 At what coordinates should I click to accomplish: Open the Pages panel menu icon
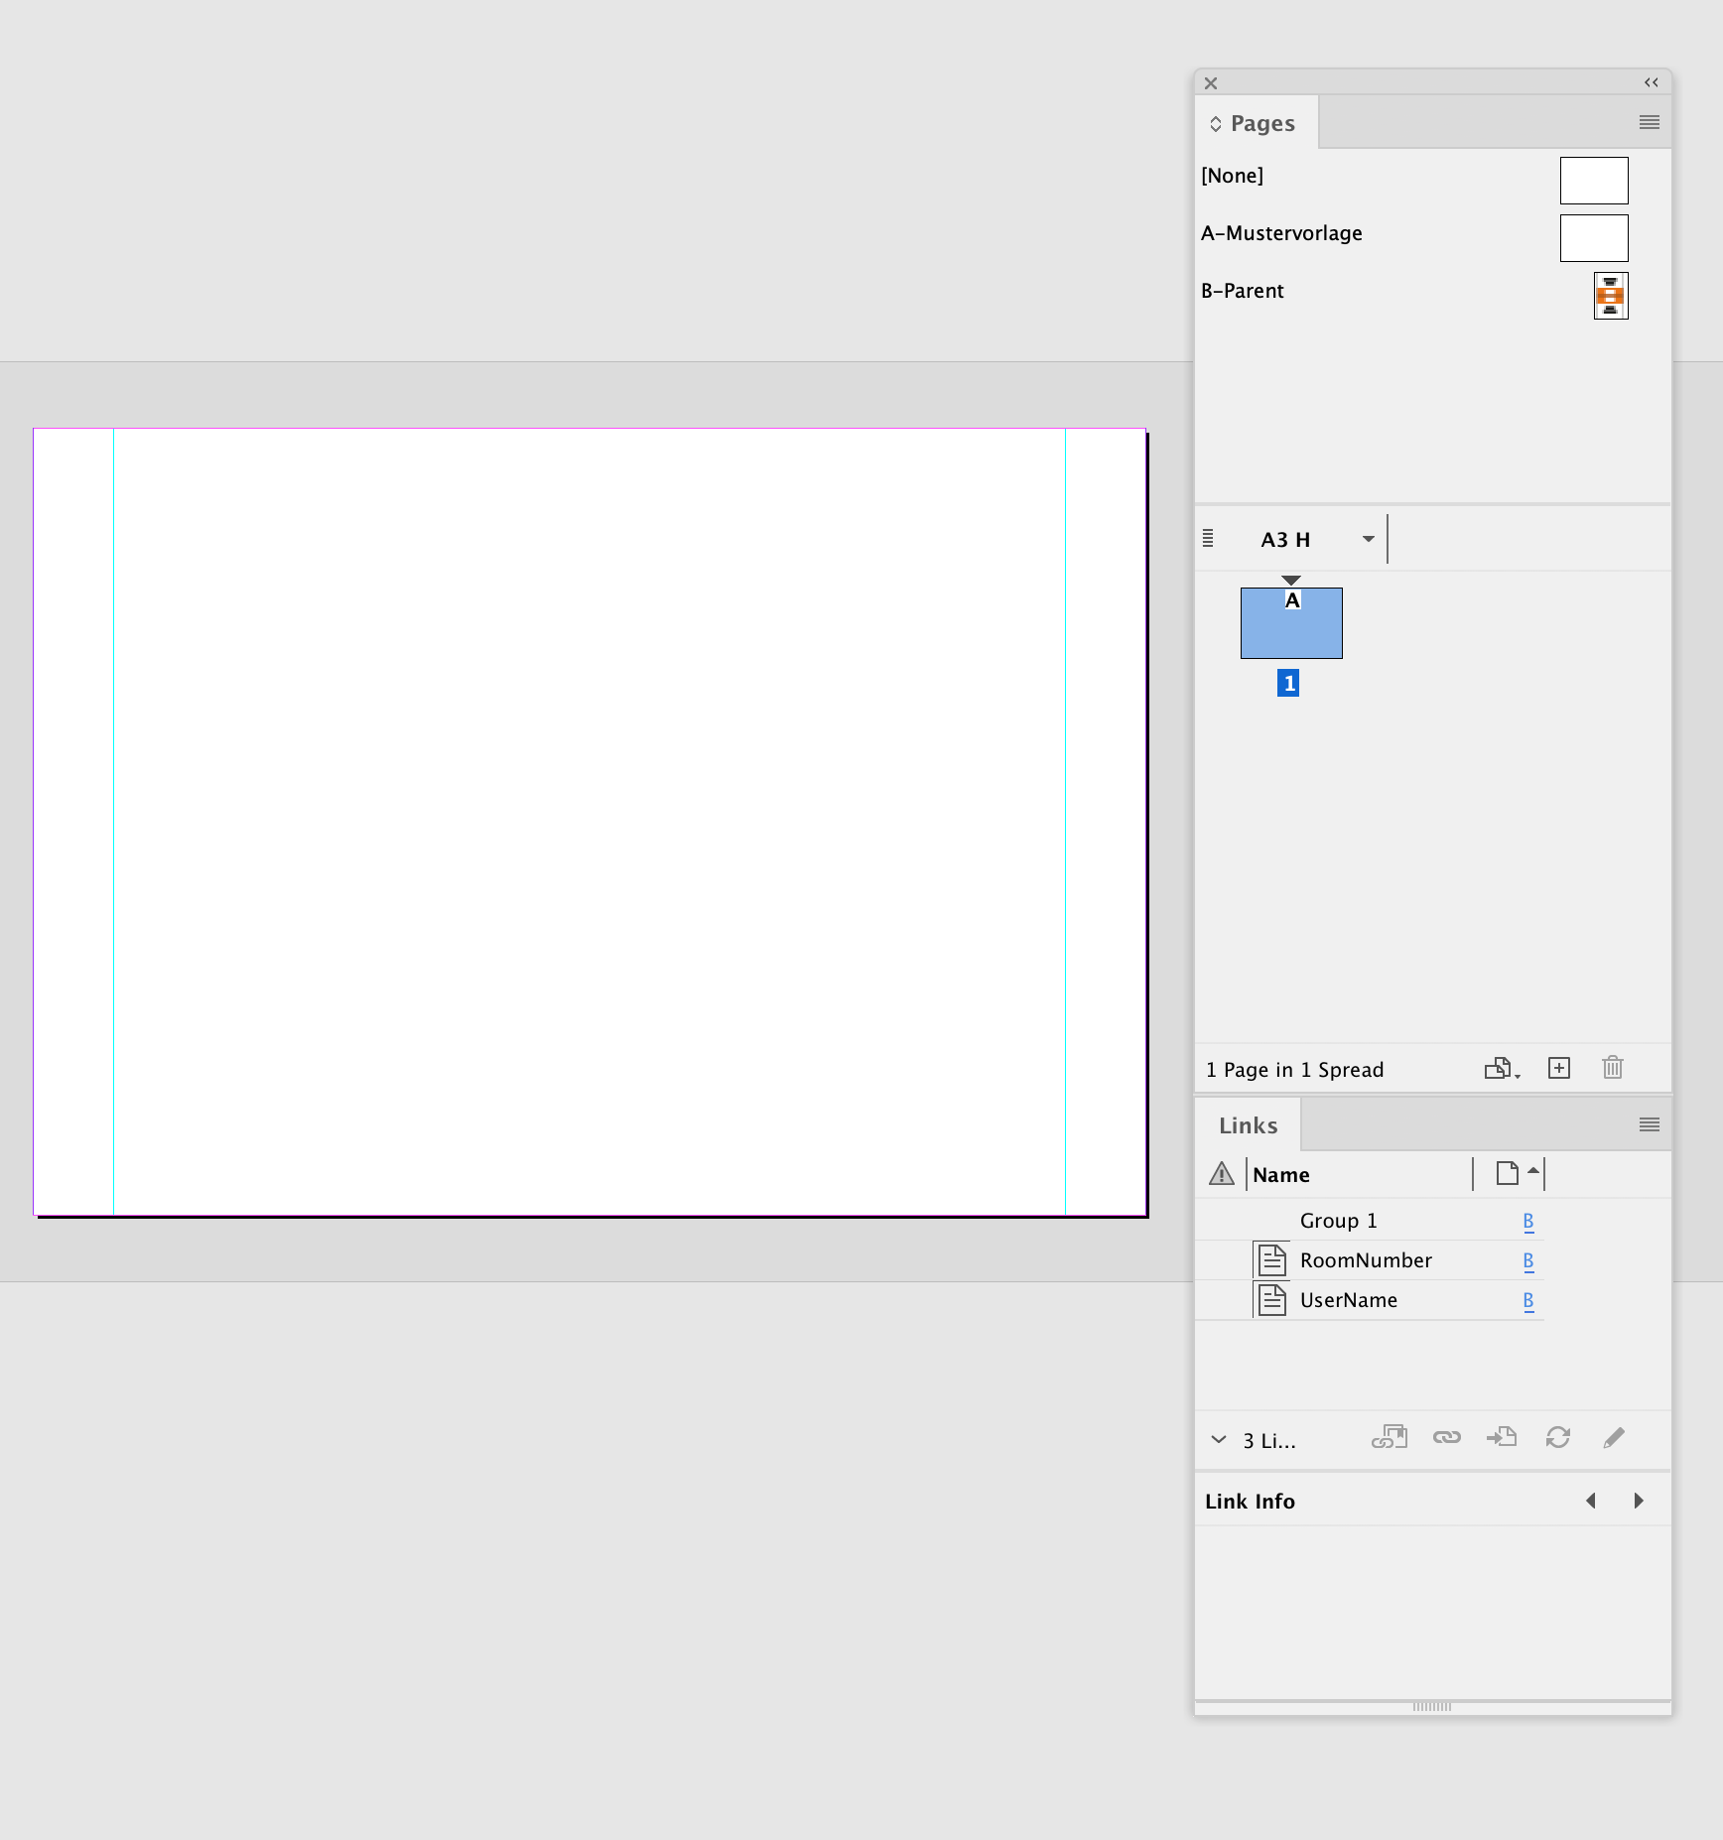coord(1650,122)
